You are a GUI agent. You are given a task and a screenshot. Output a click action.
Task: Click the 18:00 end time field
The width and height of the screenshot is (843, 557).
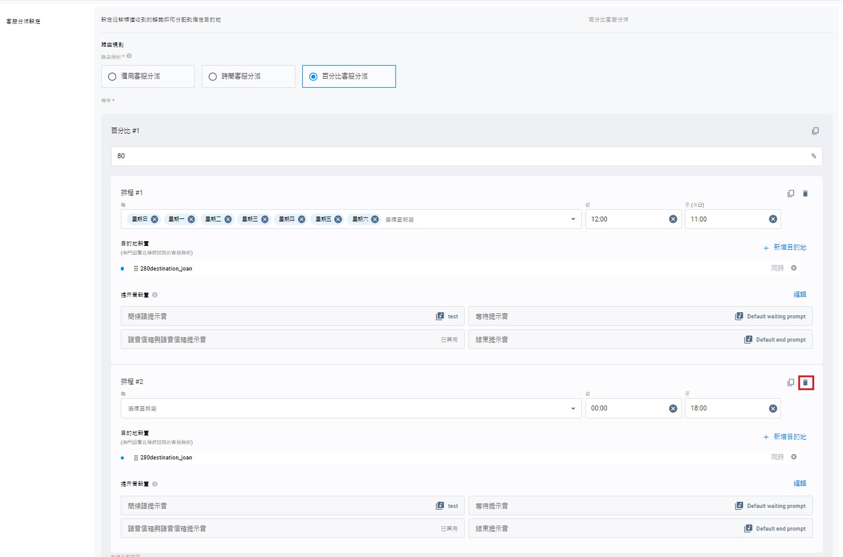pos(733,409)
